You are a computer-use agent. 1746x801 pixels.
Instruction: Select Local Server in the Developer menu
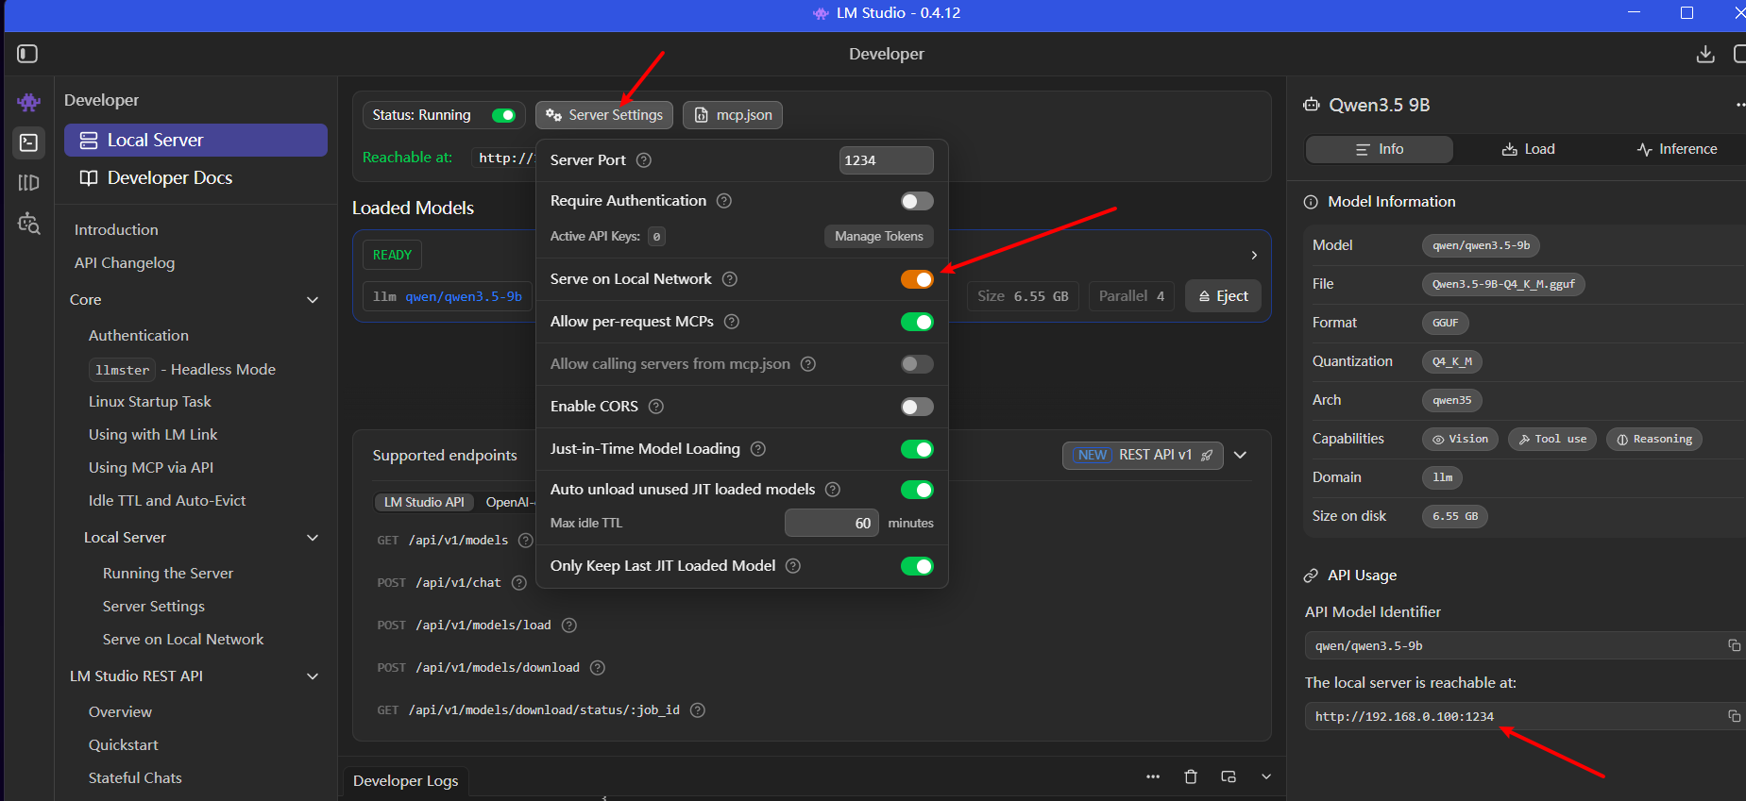195,141
